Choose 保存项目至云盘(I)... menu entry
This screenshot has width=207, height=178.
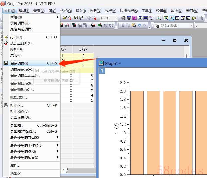tap(31, 75)
